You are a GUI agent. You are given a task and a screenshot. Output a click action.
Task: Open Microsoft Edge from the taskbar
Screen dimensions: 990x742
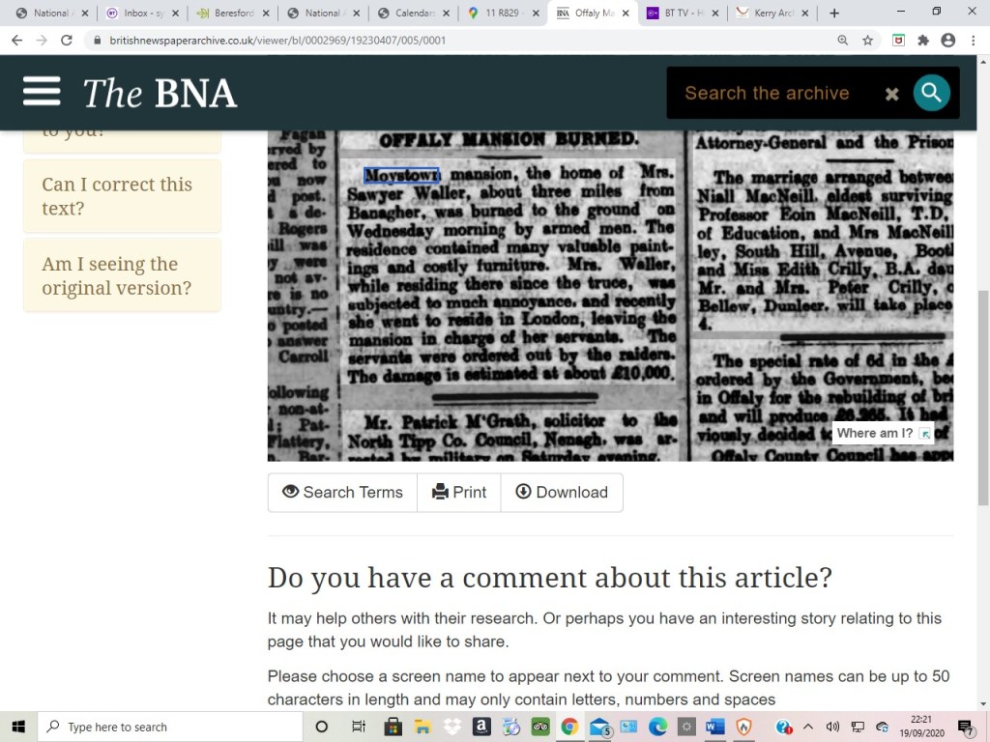657,727
